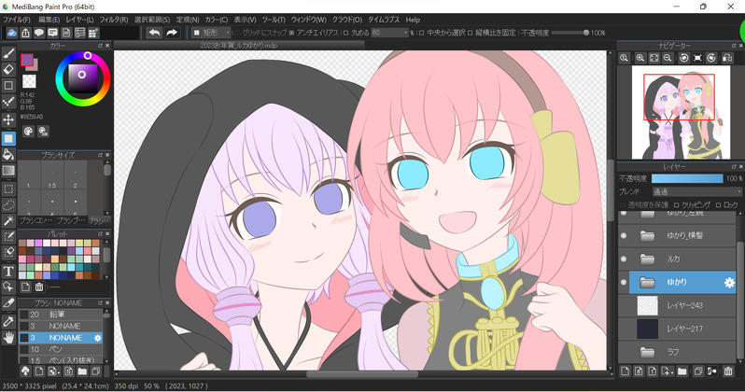The width and height of the screenshot is (745, 392).
Task: Toggle visibility of ルカ folder
Action: [x=624, y=259]
